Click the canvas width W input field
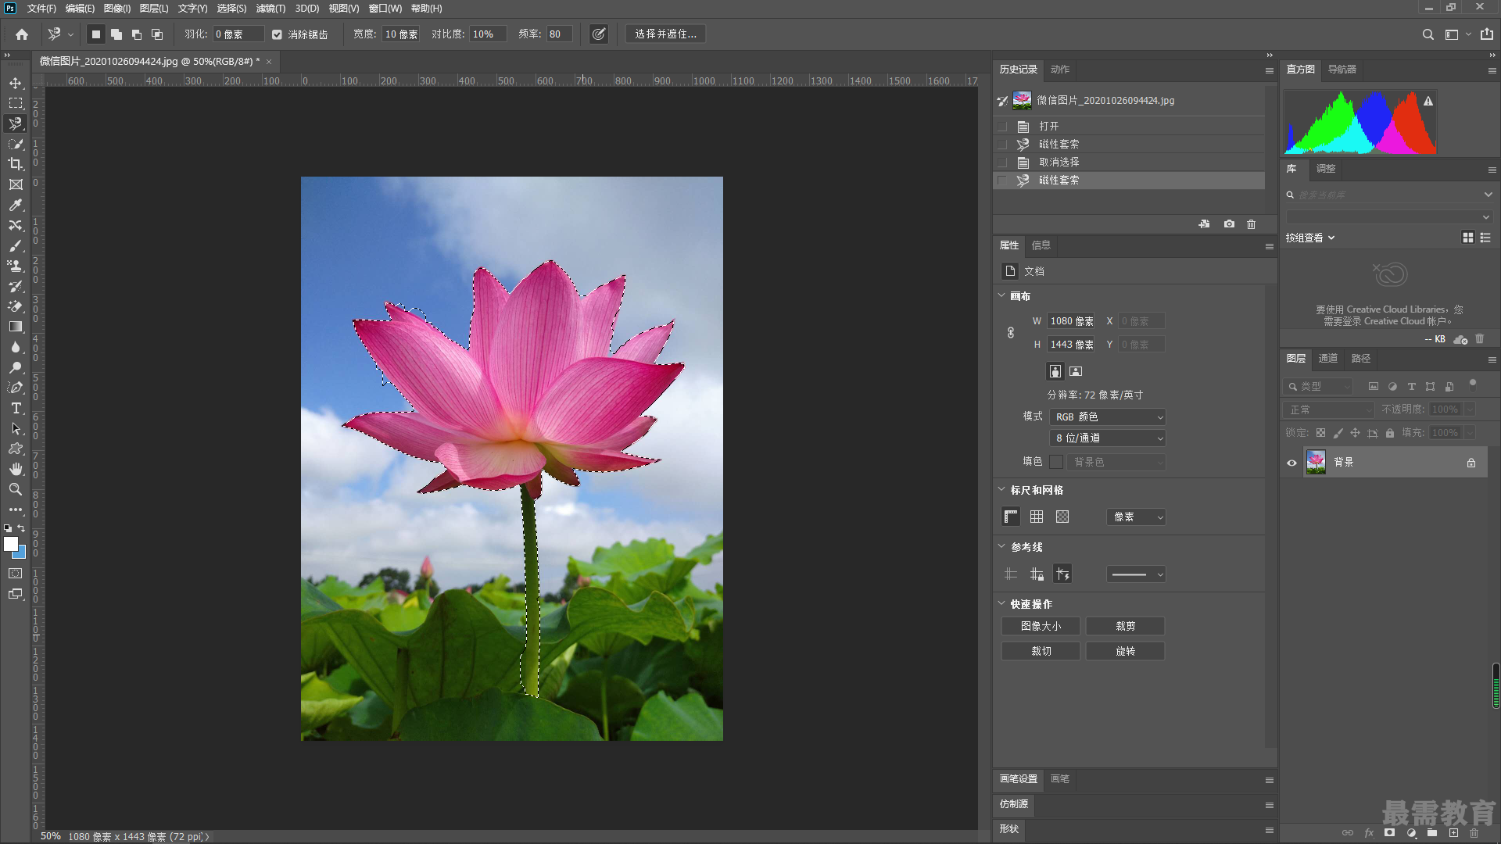 (1071, 321)
